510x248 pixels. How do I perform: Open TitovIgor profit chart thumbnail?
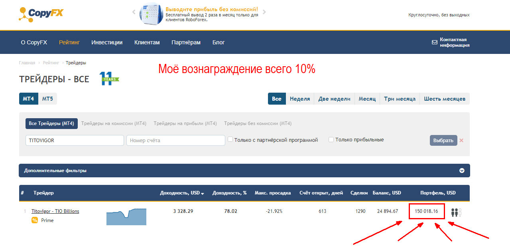point(126,216)
